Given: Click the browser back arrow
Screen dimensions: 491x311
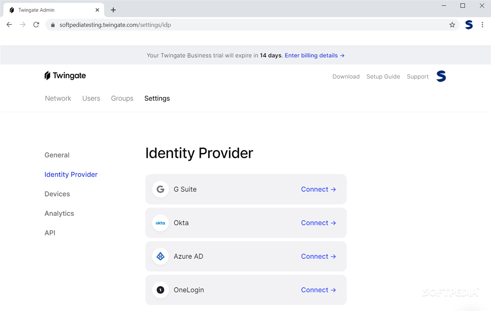Looking at the screenshot, I should coord(9,25).
